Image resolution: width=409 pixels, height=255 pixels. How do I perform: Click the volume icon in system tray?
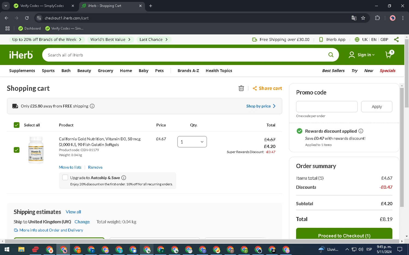(361, 249)
